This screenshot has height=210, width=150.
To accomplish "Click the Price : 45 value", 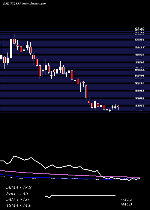I will tap(17, 193).
